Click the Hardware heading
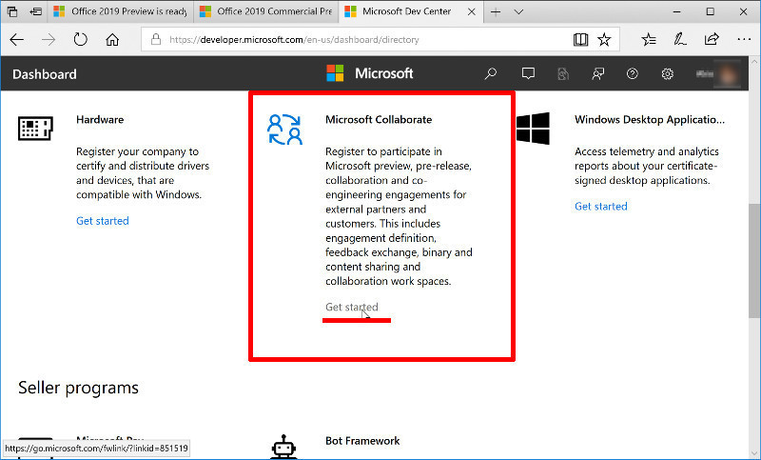The width and height of the screenshot is (761, 460). pyautogui.click(x=100, y=119)
